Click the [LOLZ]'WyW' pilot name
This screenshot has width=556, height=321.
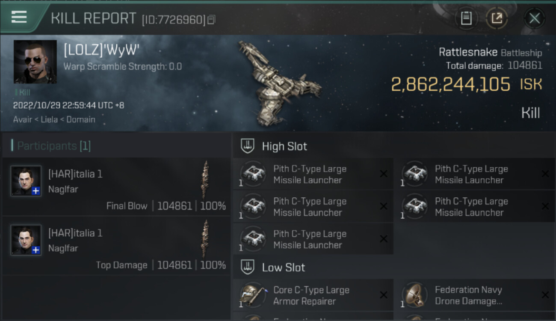[x=102, y=50]
